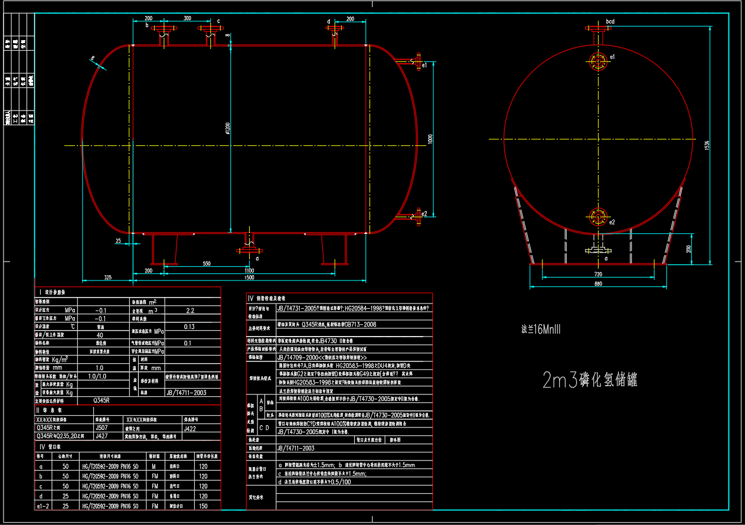745x525 pixels.
Task: Click the 2m3 tank title text
Action: click(x=589, y=380)
